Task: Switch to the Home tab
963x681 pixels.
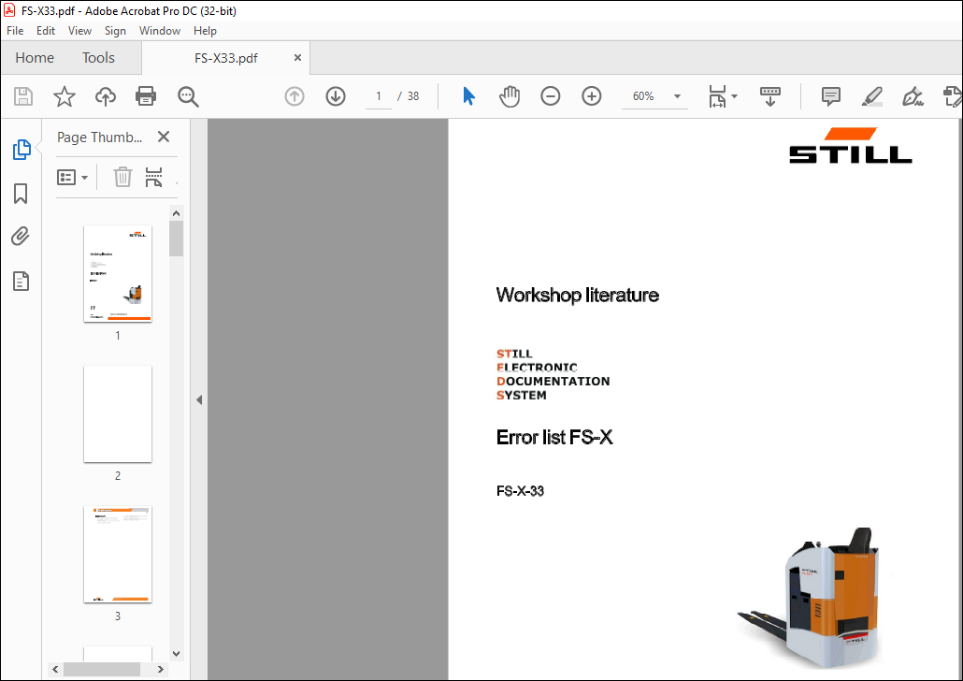Action: [35, 58]
